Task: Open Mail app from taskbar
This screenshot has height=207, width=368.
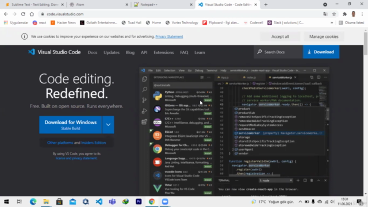Action: coord(72,202)
